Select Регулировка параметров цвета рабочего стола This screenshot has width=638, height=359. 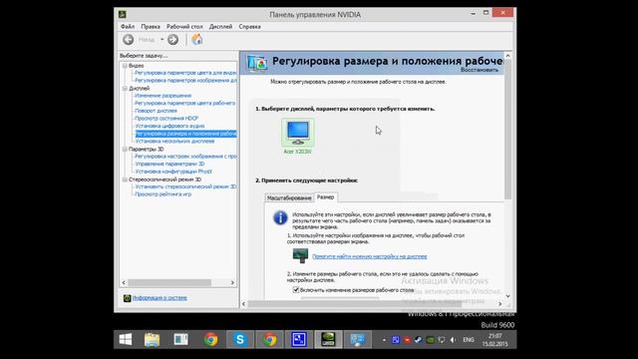coord(185,104)
